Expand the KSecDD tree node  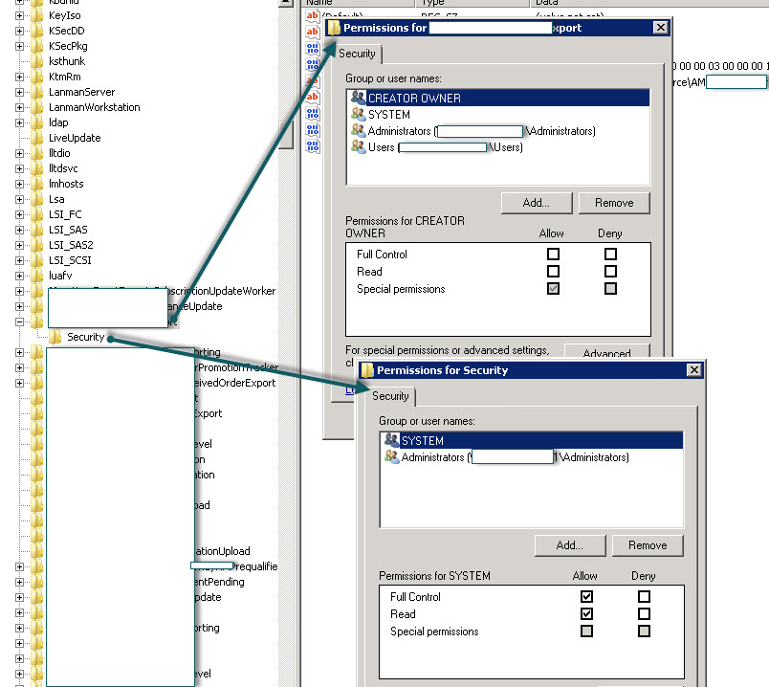pos(19,31)
